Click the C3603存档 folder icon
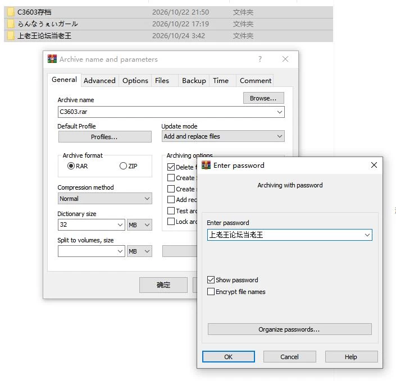 click(x=11, y=12)
